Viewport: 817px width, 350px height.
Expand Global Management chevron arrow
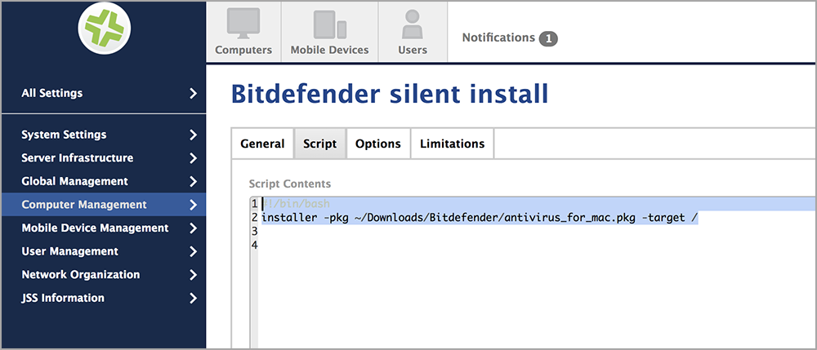point(194,181)
